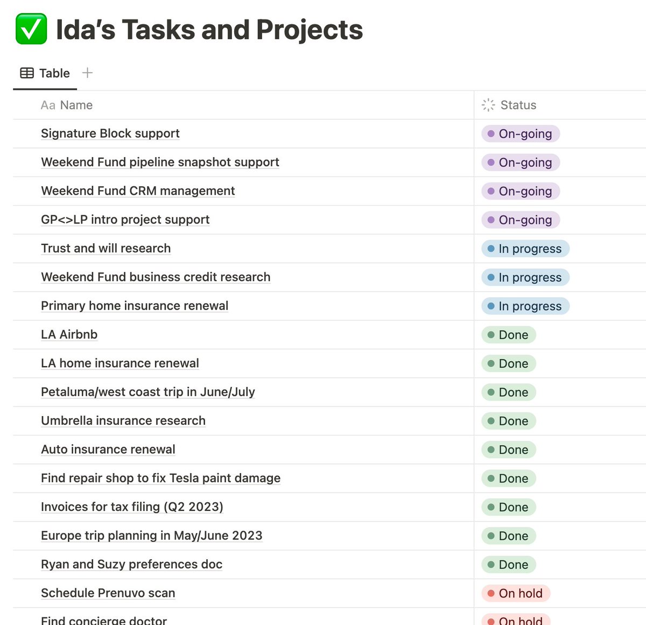Open the "Find concierge doctor" task
This screenshot has width=646, height=625.
click(103, 620)
